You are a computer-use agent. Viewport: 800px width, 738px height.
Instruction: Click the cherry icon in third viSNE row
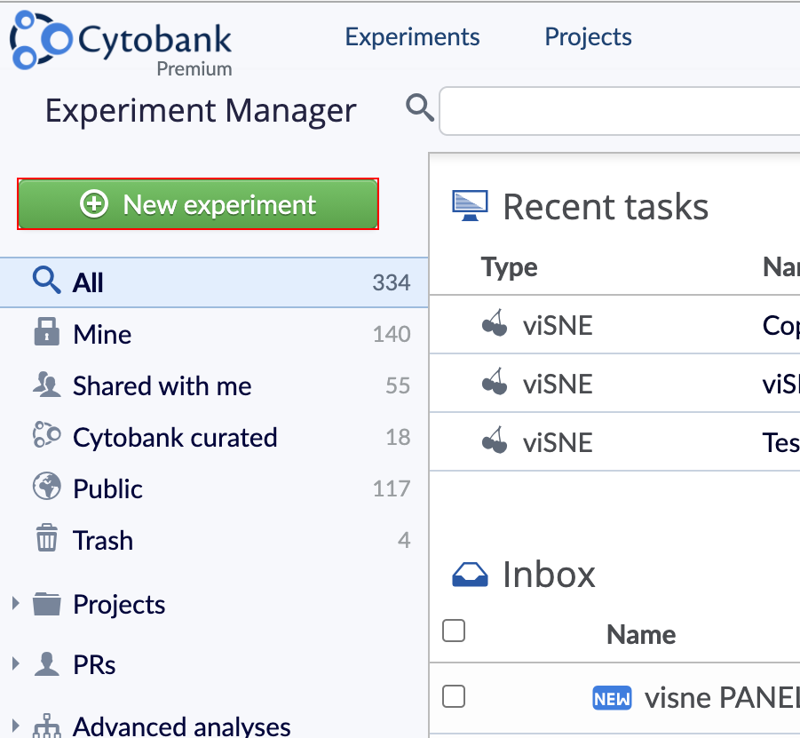(x=495, y=440)
